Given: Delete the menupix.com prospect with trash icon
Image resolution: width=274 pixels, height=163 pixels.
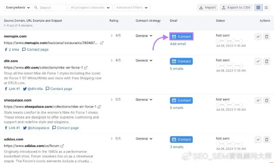Looking at the screenshot, I should click(266, 37).
